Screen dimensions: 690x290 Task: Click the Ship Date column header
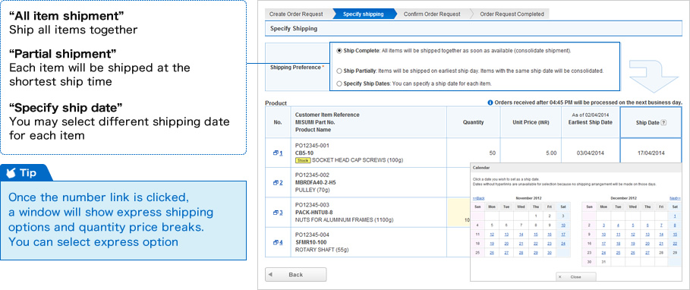tap(651, 123)
